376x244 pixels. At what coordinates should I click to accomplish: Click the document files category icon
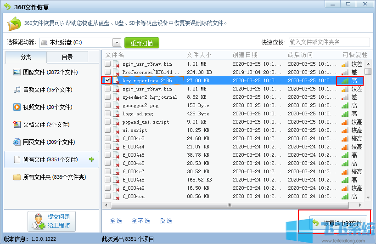17,125
